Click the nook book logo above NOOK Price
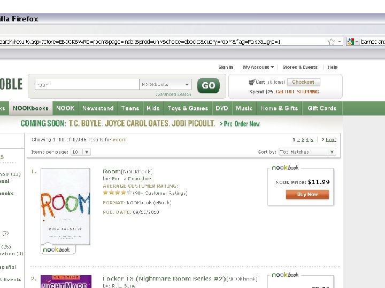The height and width of the screenshot is (288, 385). click(285, 168)
